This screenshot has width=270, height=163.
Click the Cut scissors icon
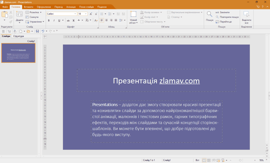point(11,13)
